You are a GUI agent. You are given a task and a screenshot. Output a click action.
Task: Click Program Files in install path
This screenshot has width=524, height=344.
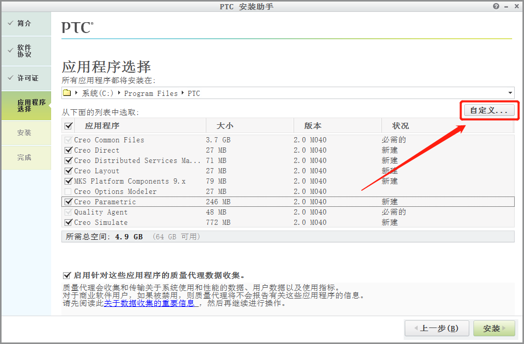[151, 93]
